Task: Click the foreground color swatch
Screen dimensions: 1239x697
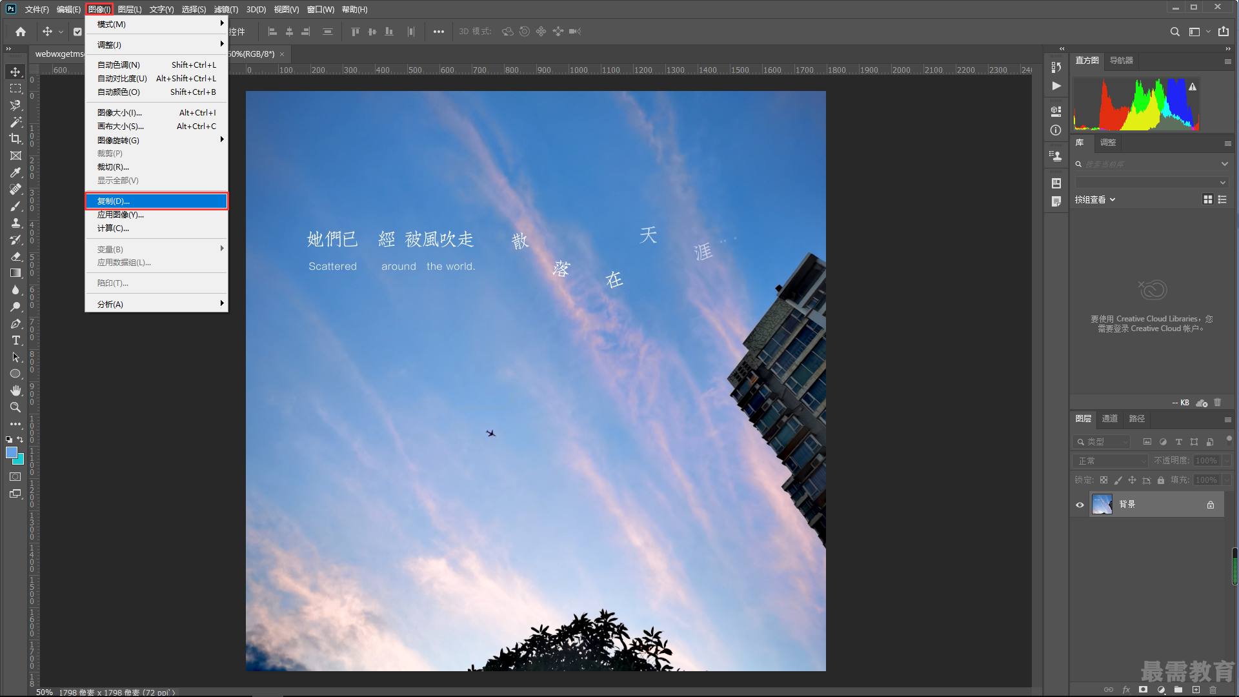Action: coord(11,452)
